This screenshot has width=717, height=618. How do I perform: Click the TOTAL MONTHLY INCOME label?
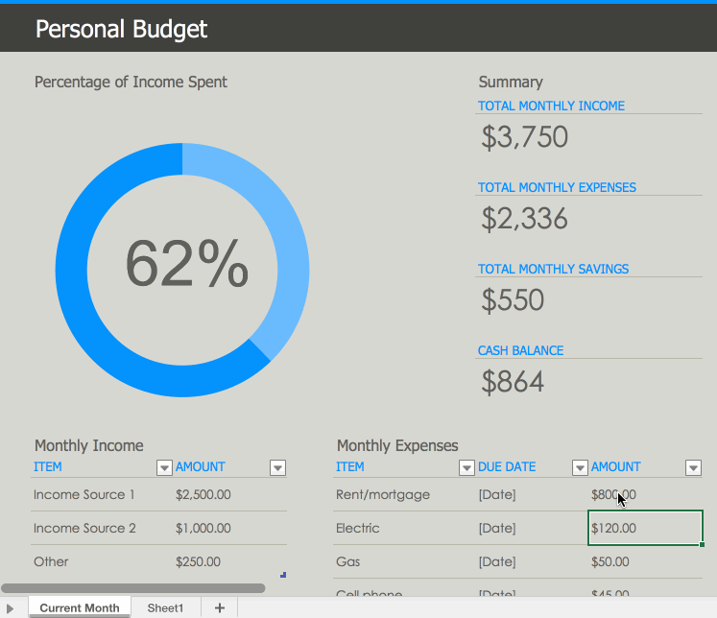coord(552,106)
